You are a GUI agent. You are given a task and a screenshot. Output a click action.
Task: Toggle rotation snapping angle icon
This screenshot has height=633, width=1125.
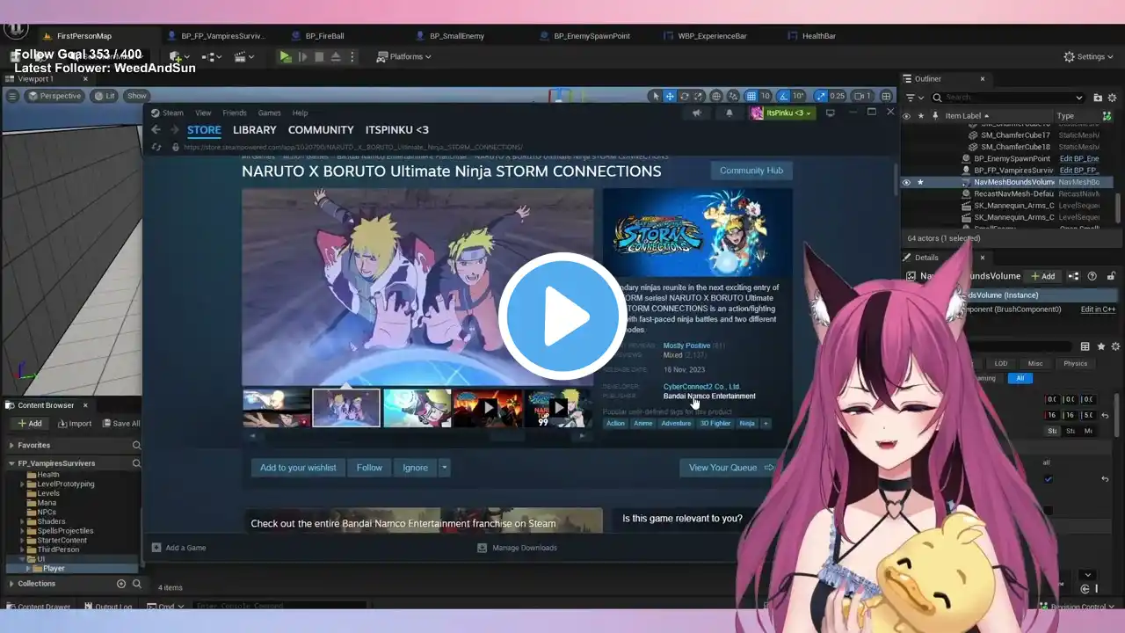[784, 96]
